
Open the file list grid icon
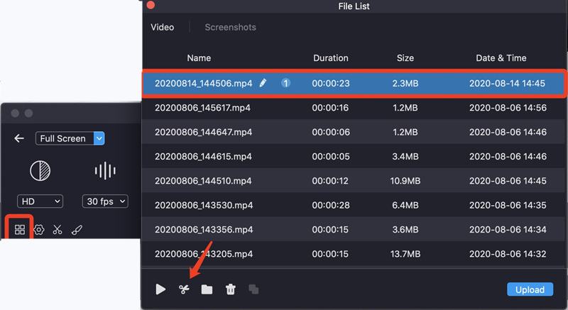20,229
